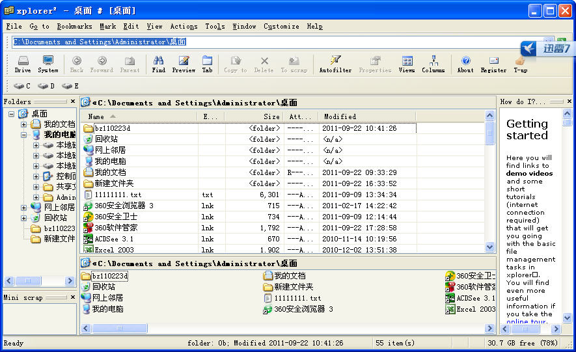
Task: Select 网上邻居 in bottom pane
Action: click(x=102, y=298)
